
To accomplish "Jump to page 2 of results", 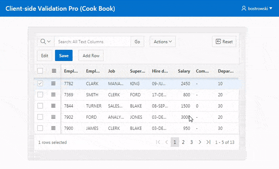I will [x=183, y=142].
